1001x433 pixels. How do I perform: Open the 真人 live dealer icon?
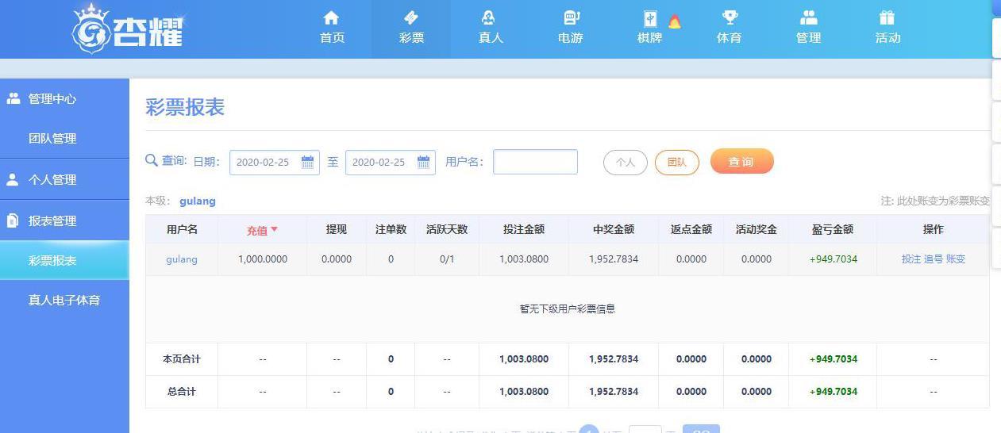(x=490, y=18)
